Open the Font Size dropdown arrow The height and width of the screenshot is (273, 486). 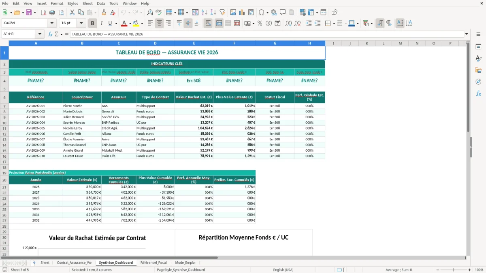click(81, 23)
